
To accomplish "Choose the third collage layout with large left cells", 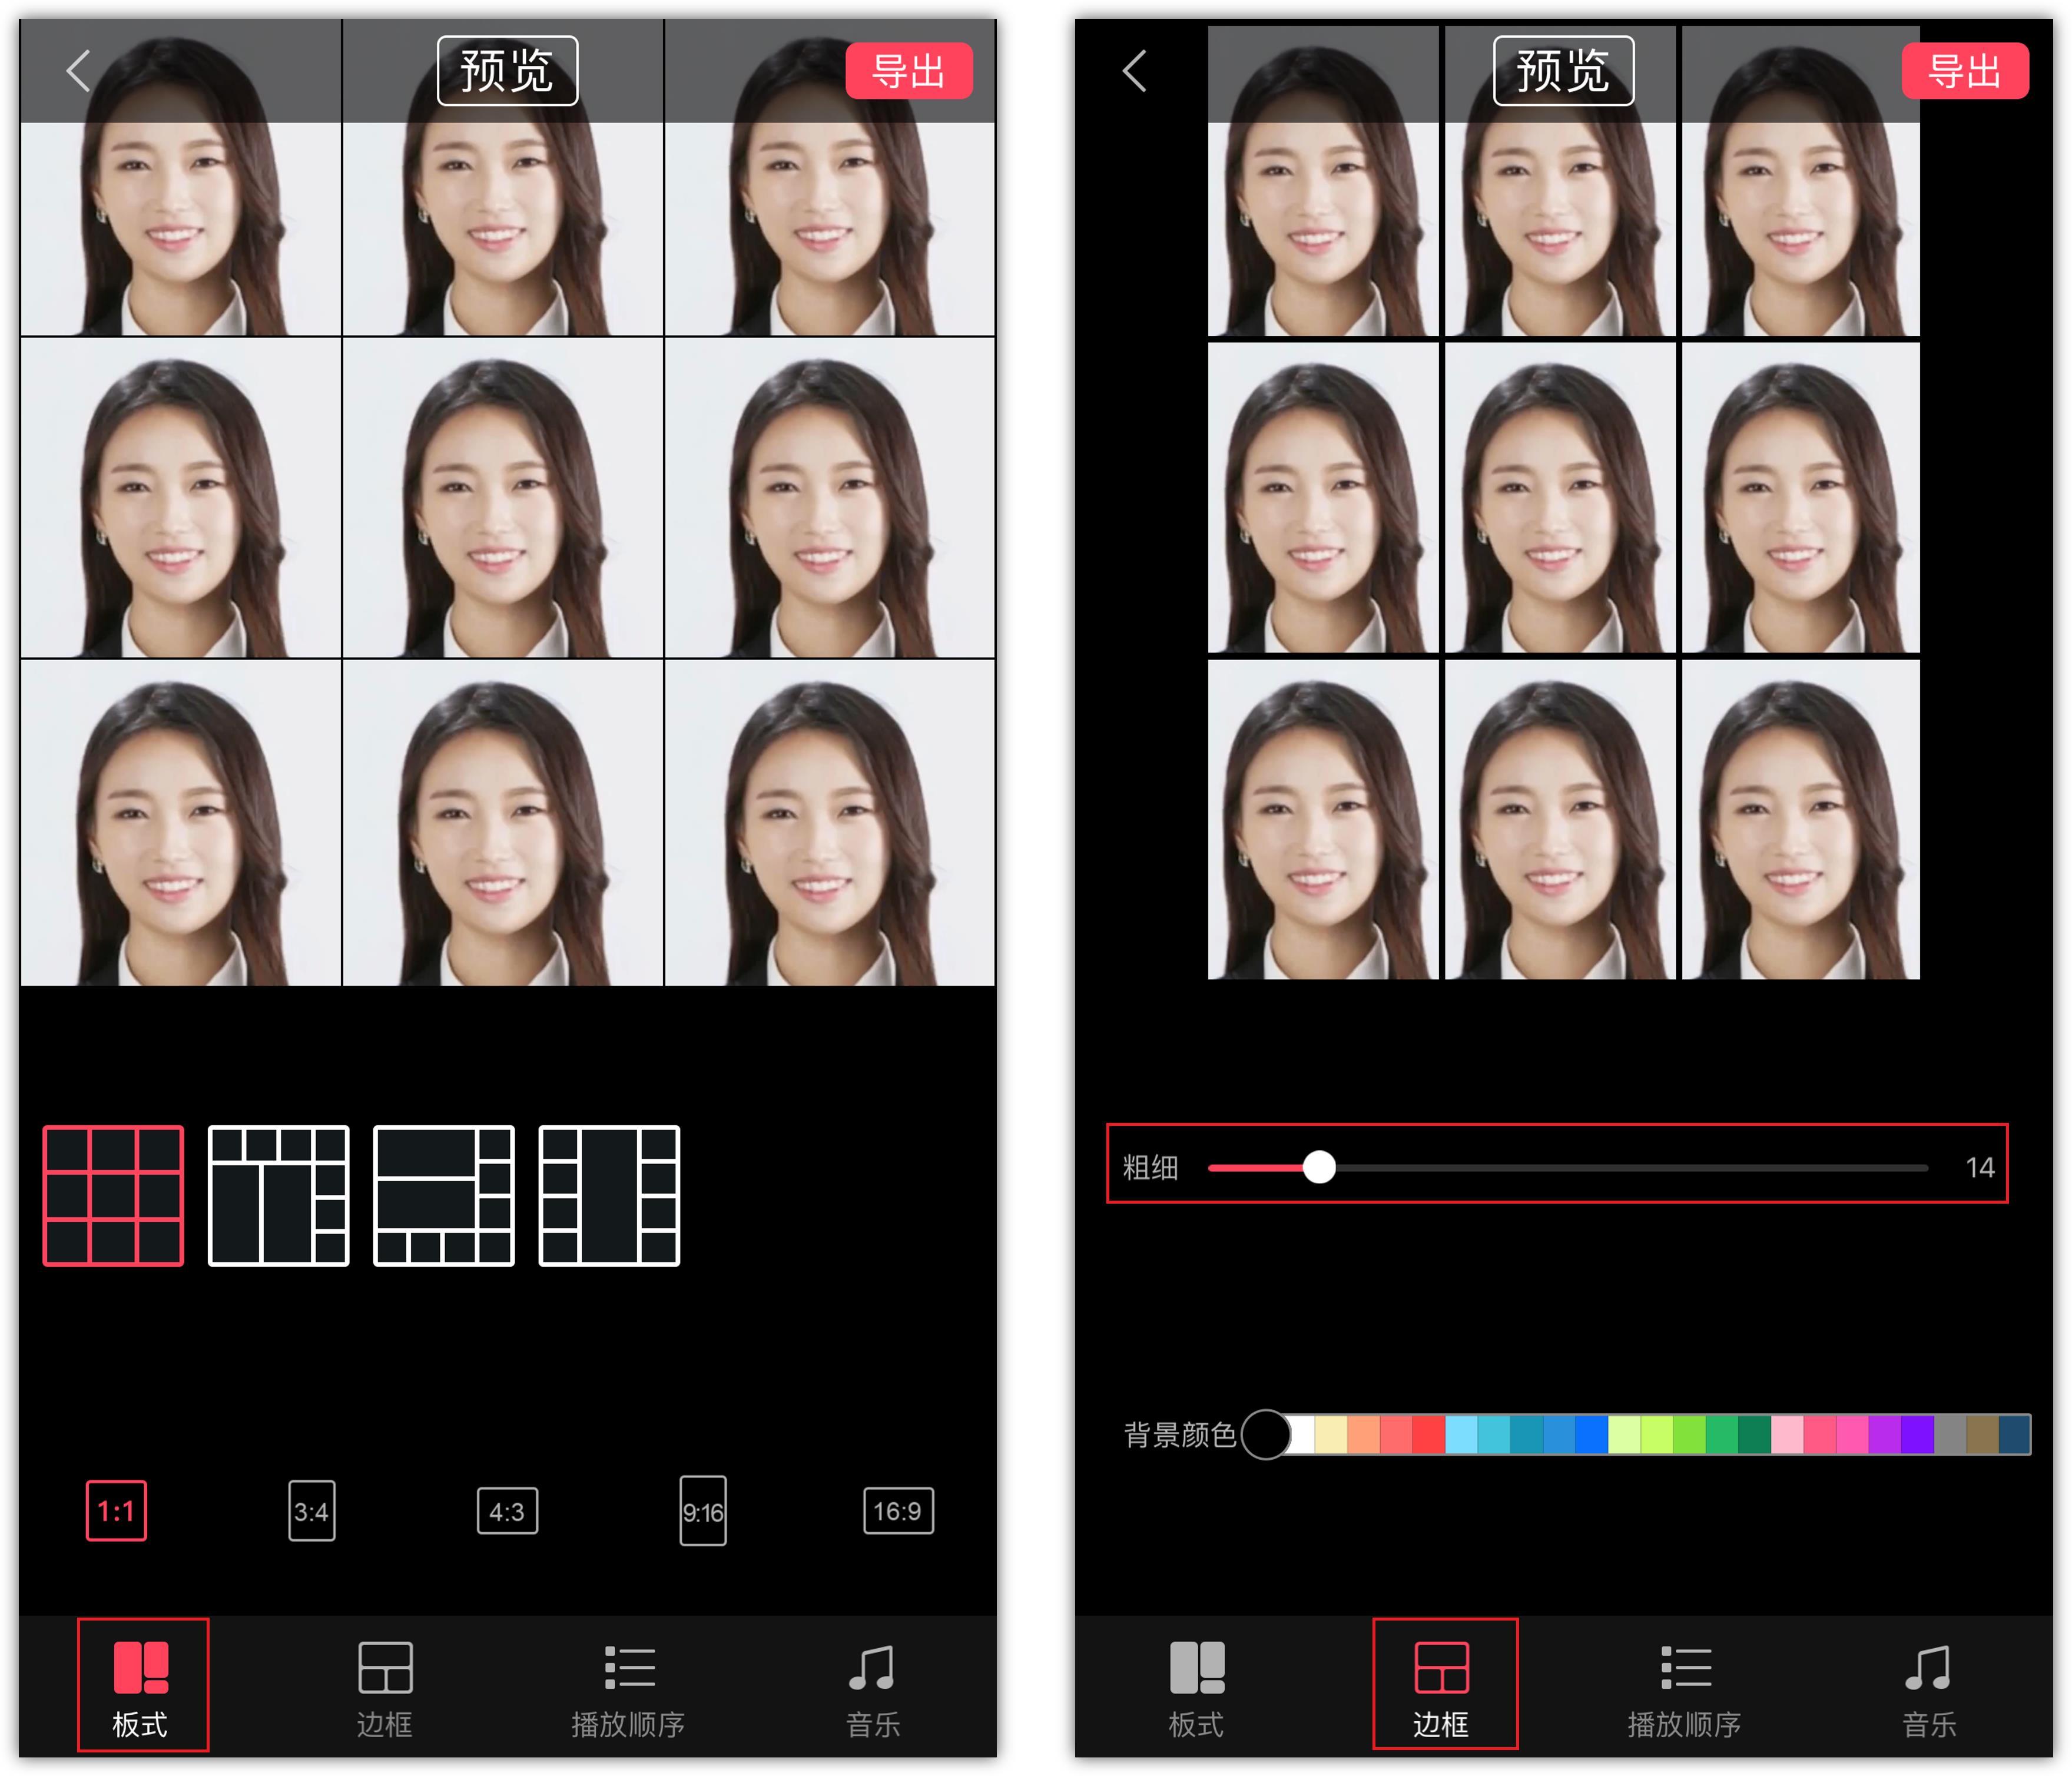I will pyautogui.click(x=444, y=1196).
